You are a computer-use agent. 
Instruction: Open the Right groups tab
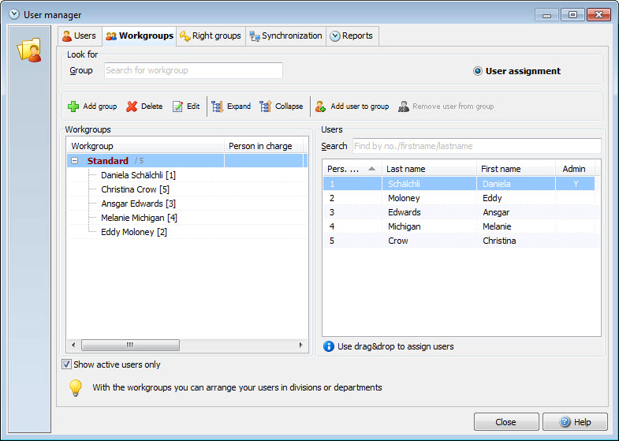click(x=211, y=36)
